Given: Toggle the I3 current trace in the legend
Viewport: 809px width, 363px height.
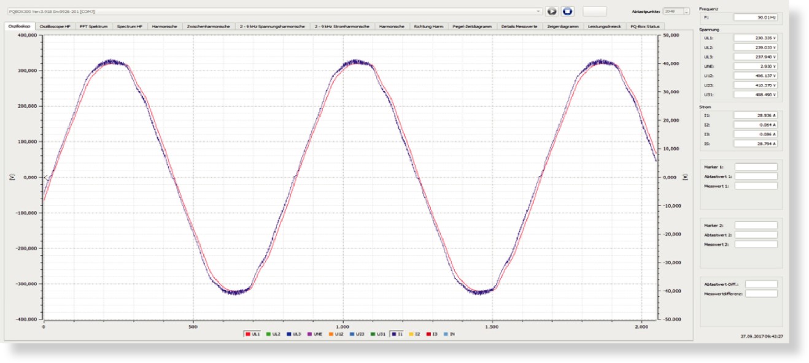Looking at the screenshot, I should pyautogui.click(x=433, y=334).
